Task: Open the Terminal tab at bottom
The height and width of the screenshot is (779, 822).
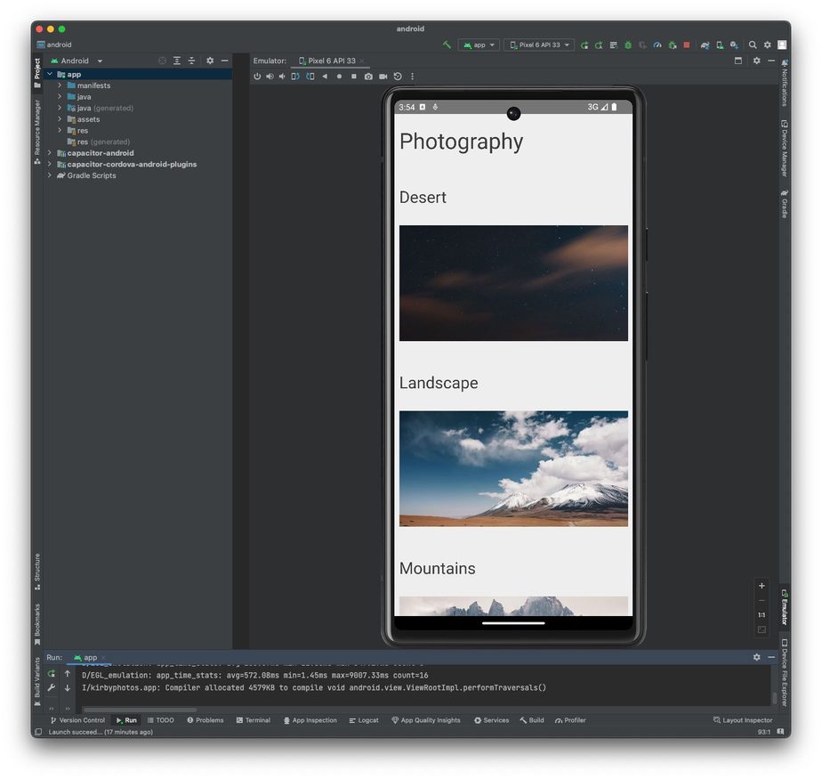Action: tap(253, 720)
